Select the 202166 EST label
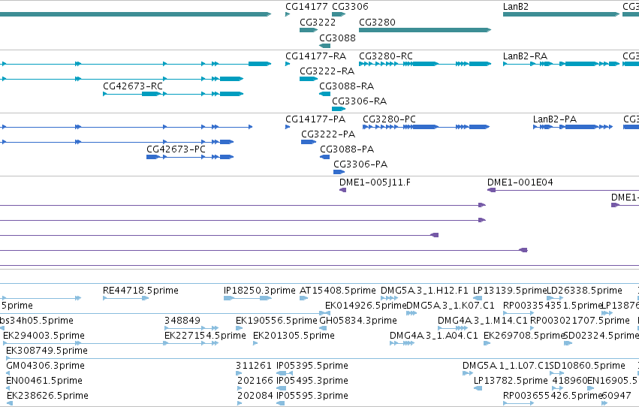The height and width of the screenshot is (407, 639). coord(255,381)
